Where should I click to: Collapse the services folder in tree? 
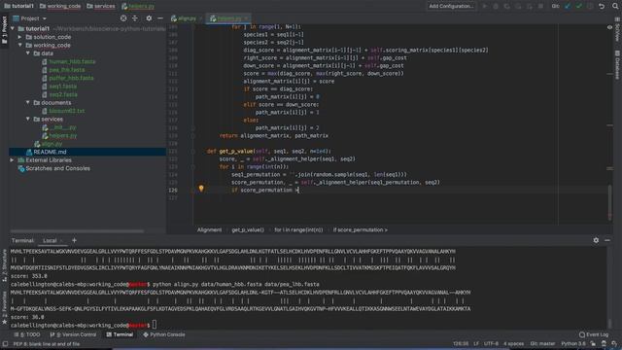28,119
